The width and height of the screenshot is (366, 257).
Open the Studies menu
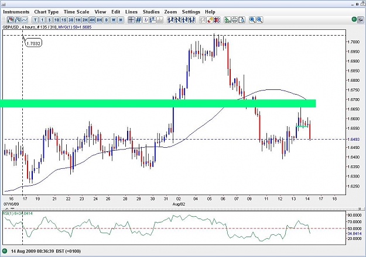(x=151, y=12)
